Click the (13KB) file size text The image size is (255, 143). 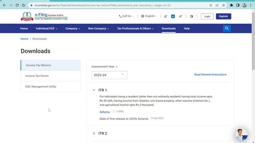tap(120, 112)
